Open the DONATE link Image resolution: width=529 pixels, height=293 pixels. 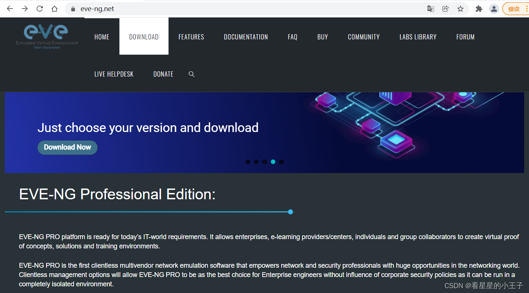point(163,74)
